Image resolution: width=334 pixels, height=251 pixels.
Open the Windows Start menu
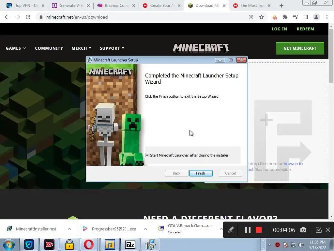point(9,244)
